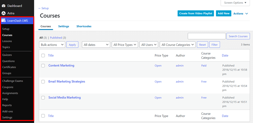The width and height of the screenshot is (253, 123).
Task: Go to Setup in sidebar submenu
Action: [6, 29]
